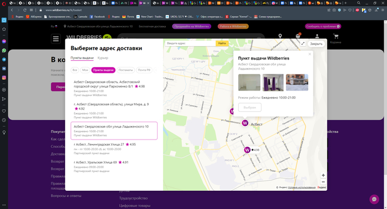Open the downloads icon in toolbar
The height and width of the screenshot is (209, 387).
click(376, 10)
